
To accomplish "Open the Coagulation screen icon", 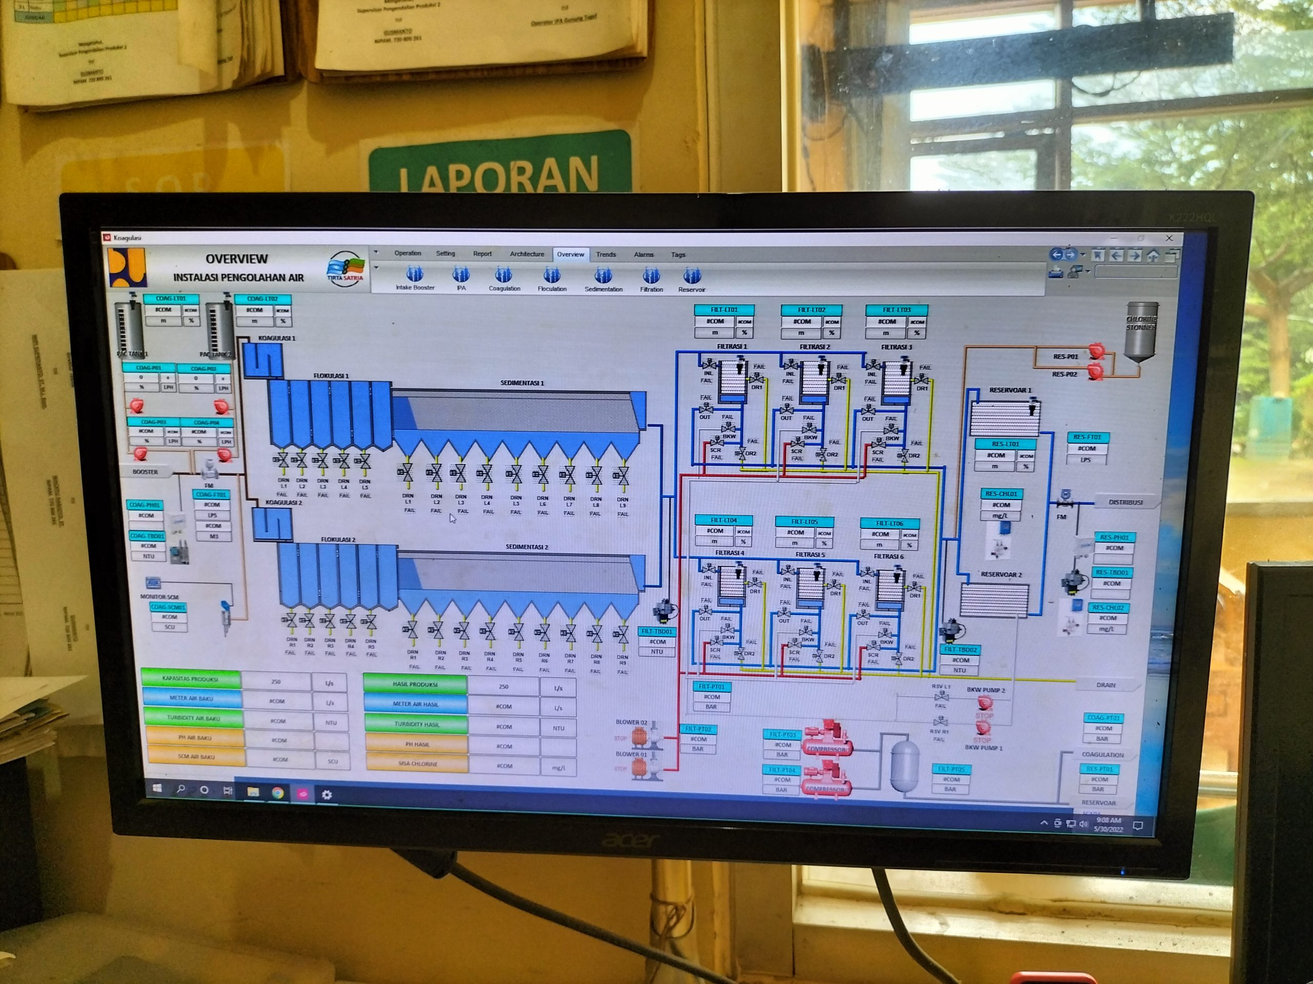I will 503,275.
